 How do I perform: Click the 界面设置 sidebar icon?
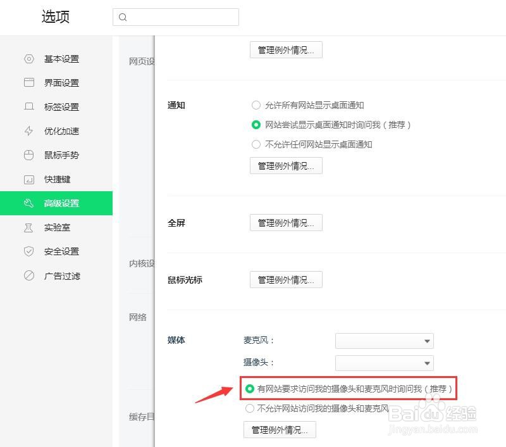[x=29, y=82]
